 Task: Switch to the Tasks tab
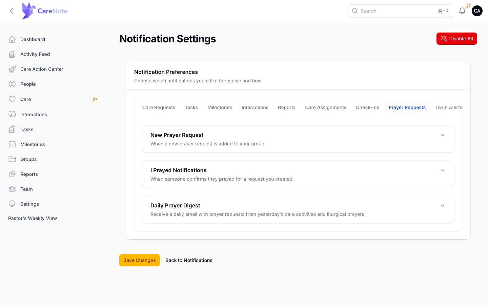tap(191, 107)
